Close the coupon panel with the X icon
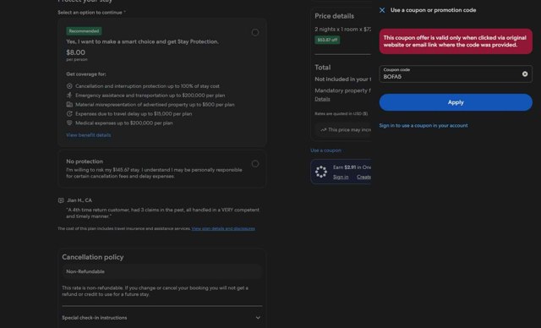This screenshot has width=541, height=328. click(x=382, y=10)
